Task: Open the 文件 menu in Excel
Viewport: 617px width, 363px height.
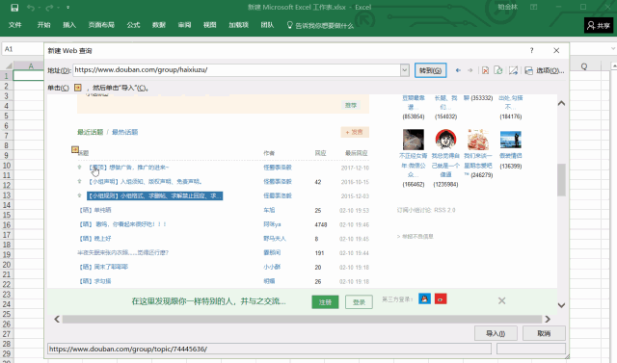Action: 15,25
